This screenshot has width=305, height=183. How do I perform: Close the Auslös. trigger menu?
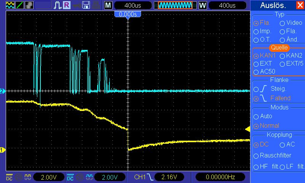point(300,5)
